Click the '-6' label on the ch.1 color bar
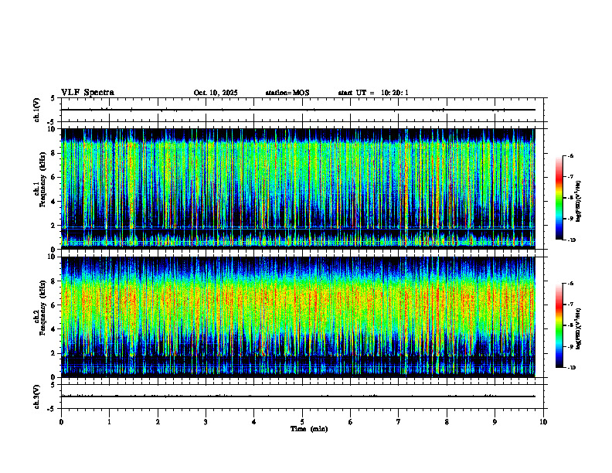 (x=570, y=155)
